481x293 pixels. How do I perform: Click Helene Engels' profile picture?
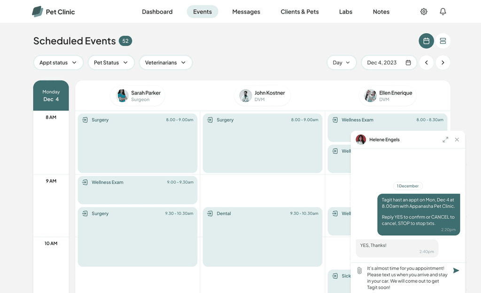[x=361, y=140]
